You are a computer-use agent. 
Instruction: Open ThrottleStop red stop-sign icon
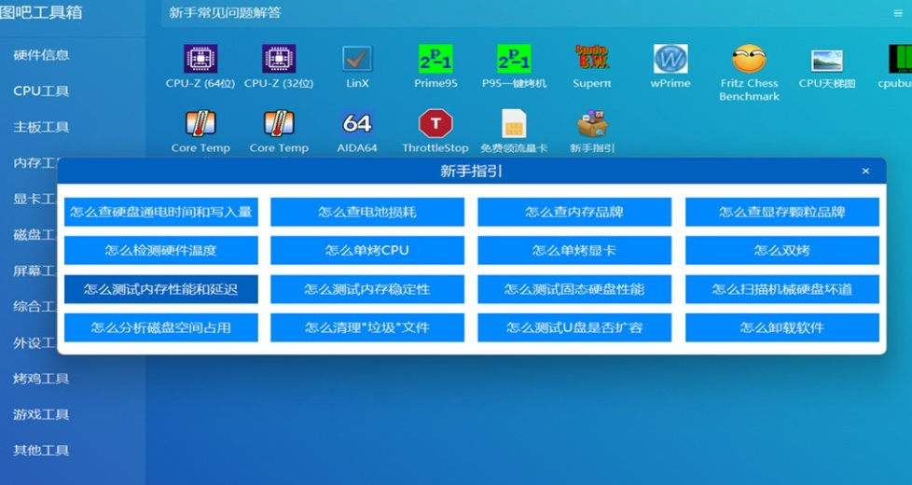click(x=435, y=123)
